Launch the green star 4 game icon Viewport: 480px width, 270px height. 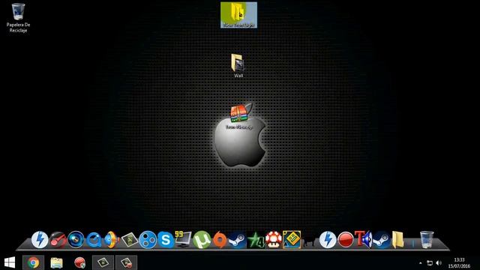tap(256, 240)
